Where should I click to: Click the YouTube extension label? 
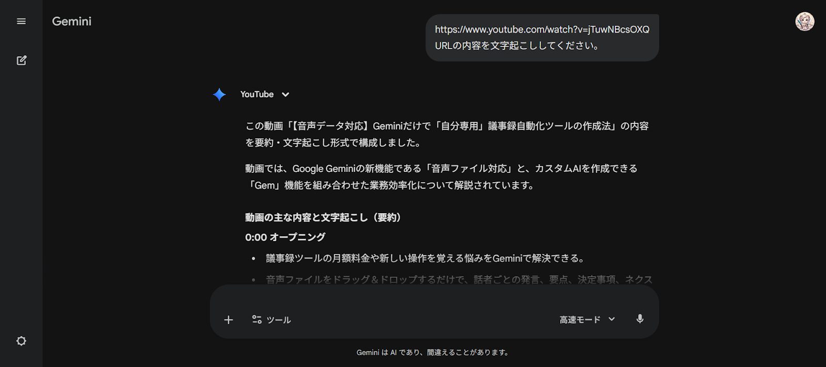[257, 94]
